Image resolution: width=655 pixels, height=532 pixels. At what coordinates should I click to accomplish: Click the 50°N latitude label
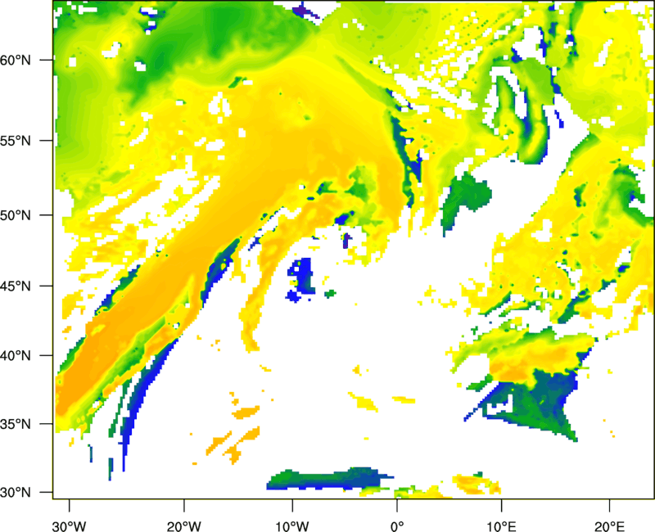16,215
